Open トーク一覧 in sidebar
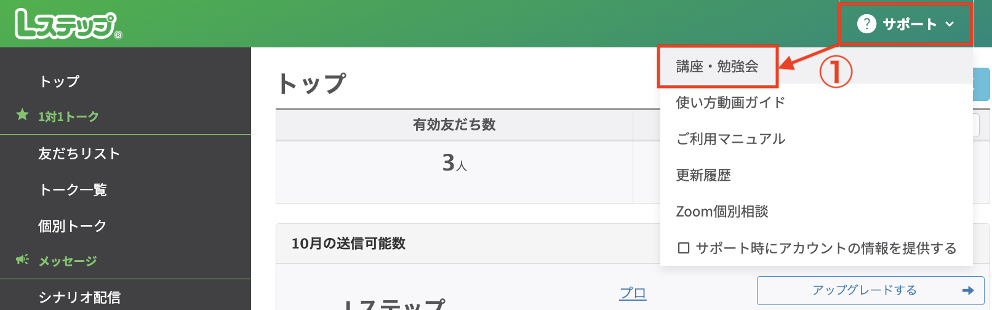 [73, 189]
